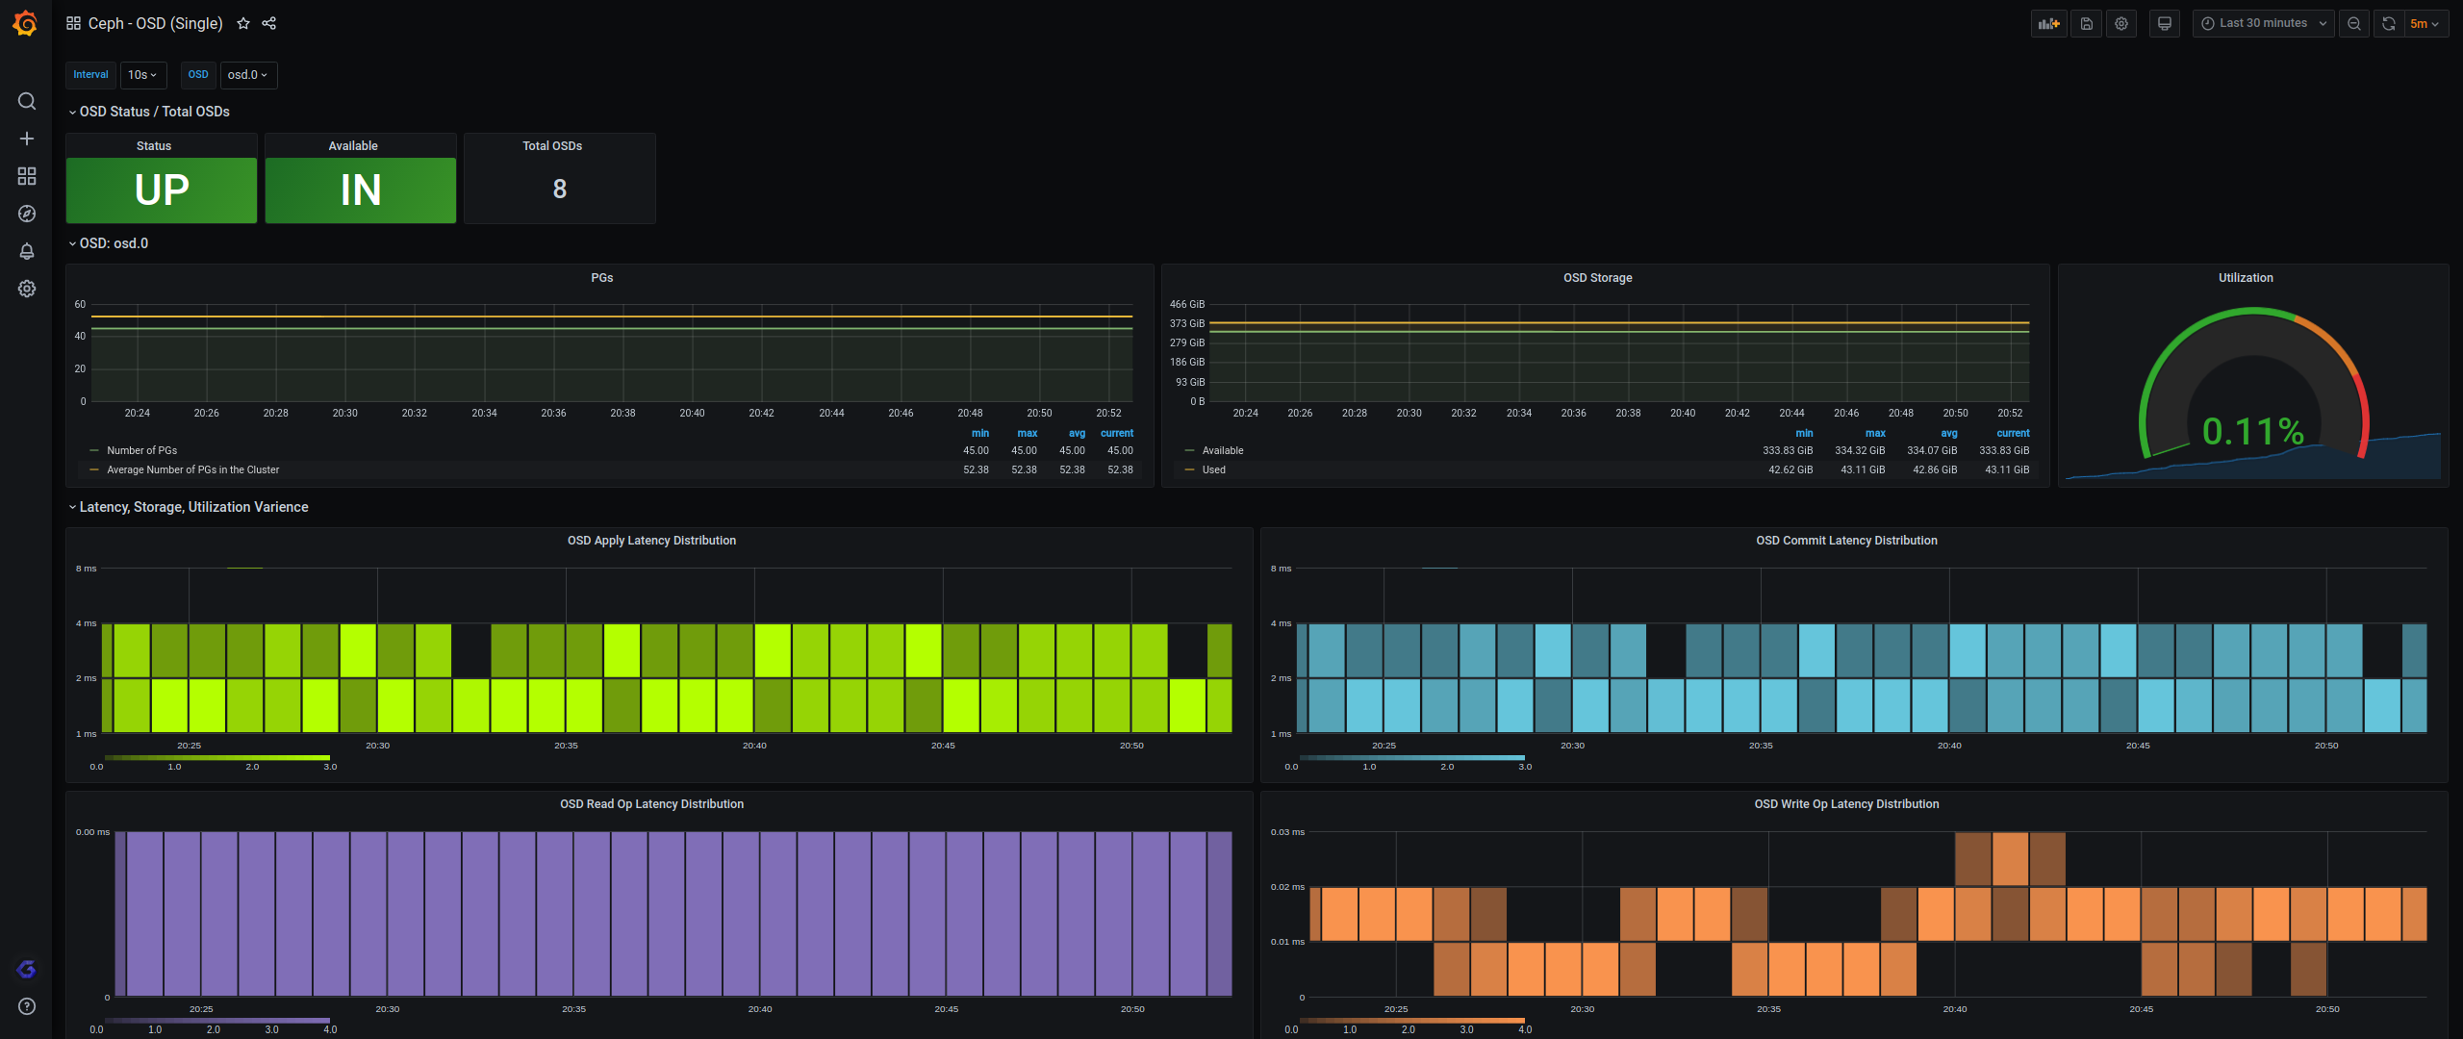Screen dimensions: 2463x1039
Task: Click the Apply Latency heatmap color scale
Action: (x=216, y=758)
